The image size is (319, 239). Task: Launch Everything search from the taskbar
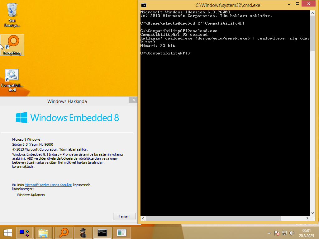(64, 233)
